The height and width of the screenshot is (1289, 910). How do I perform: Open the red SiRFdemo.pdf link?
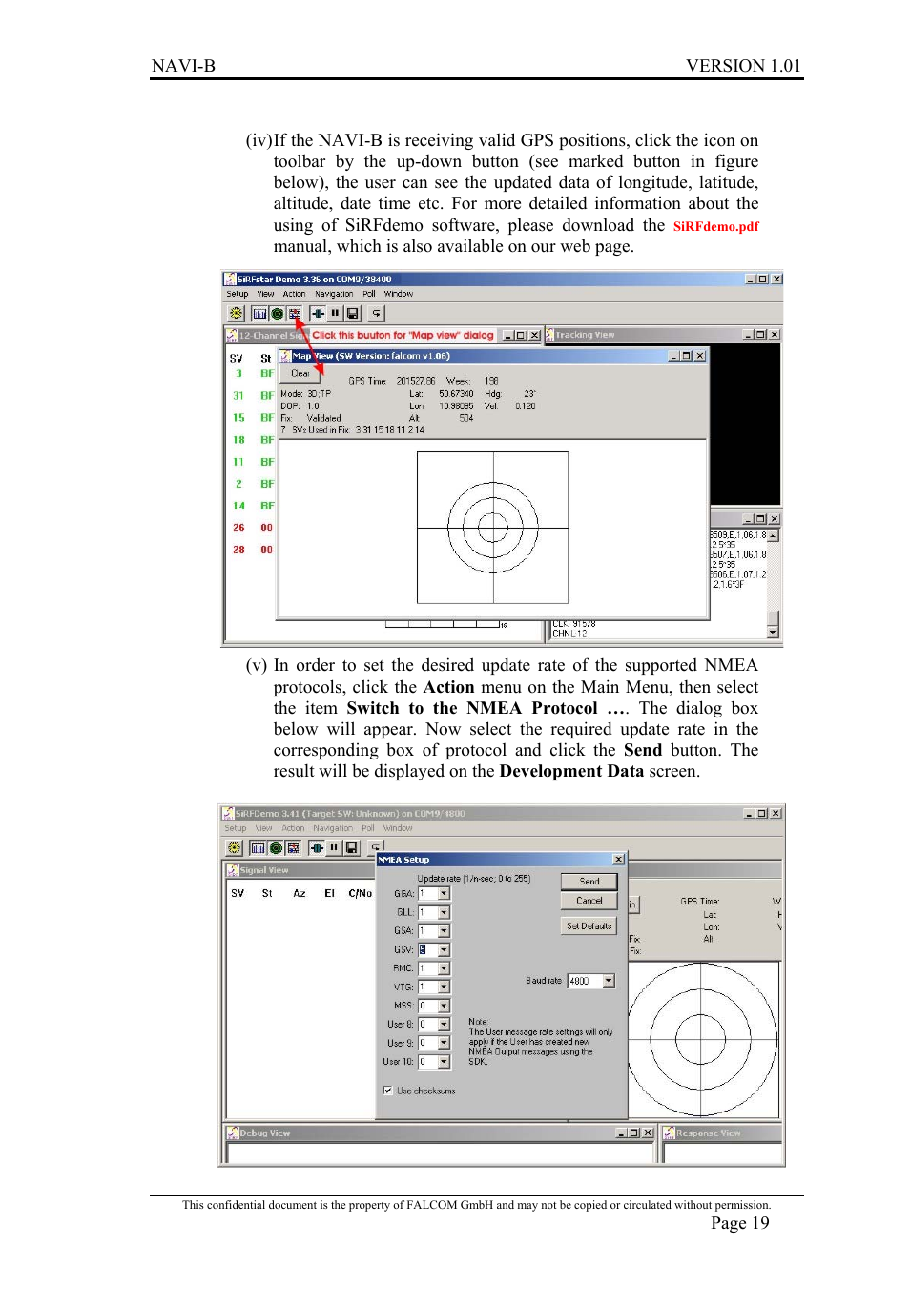coord(716,226)
